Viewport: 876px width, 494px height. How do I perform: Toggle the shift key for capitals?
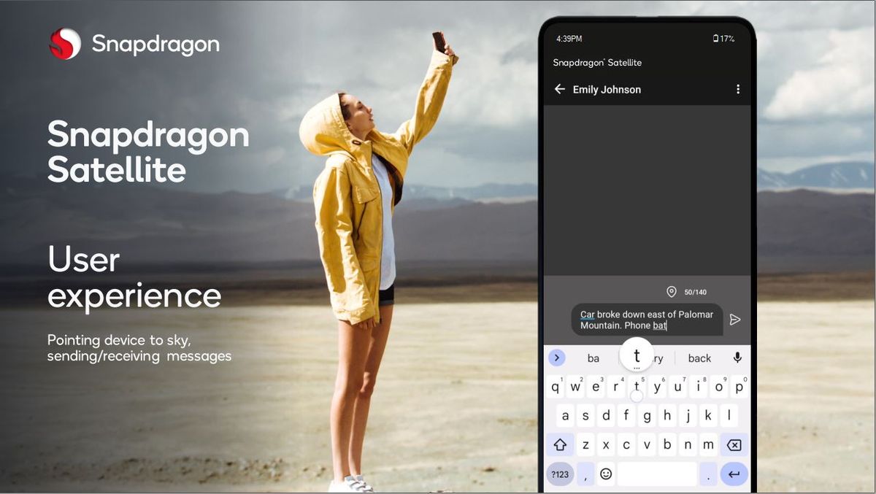pyautogui.click(x=560, y=444)
